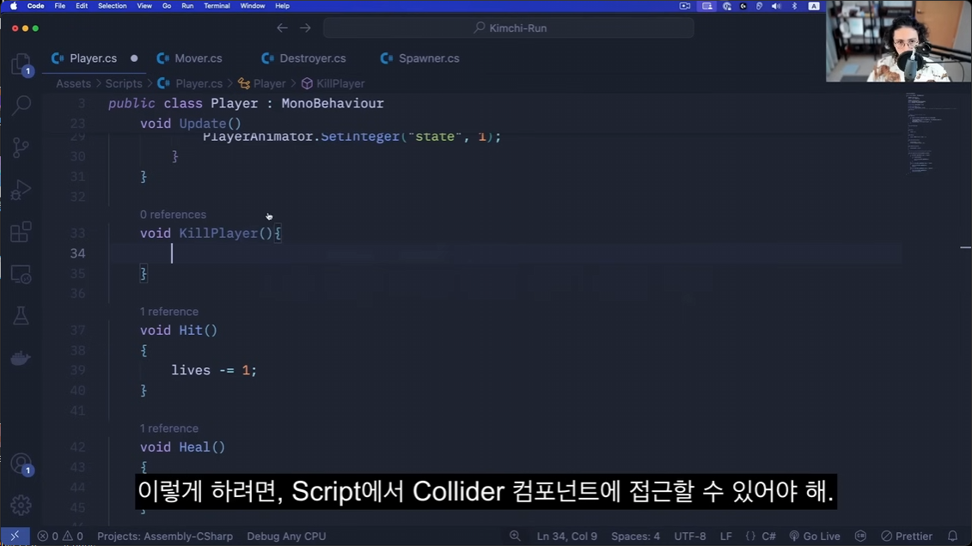Start Go Live server
The image size is (972, 546).
tap(815, 536)
